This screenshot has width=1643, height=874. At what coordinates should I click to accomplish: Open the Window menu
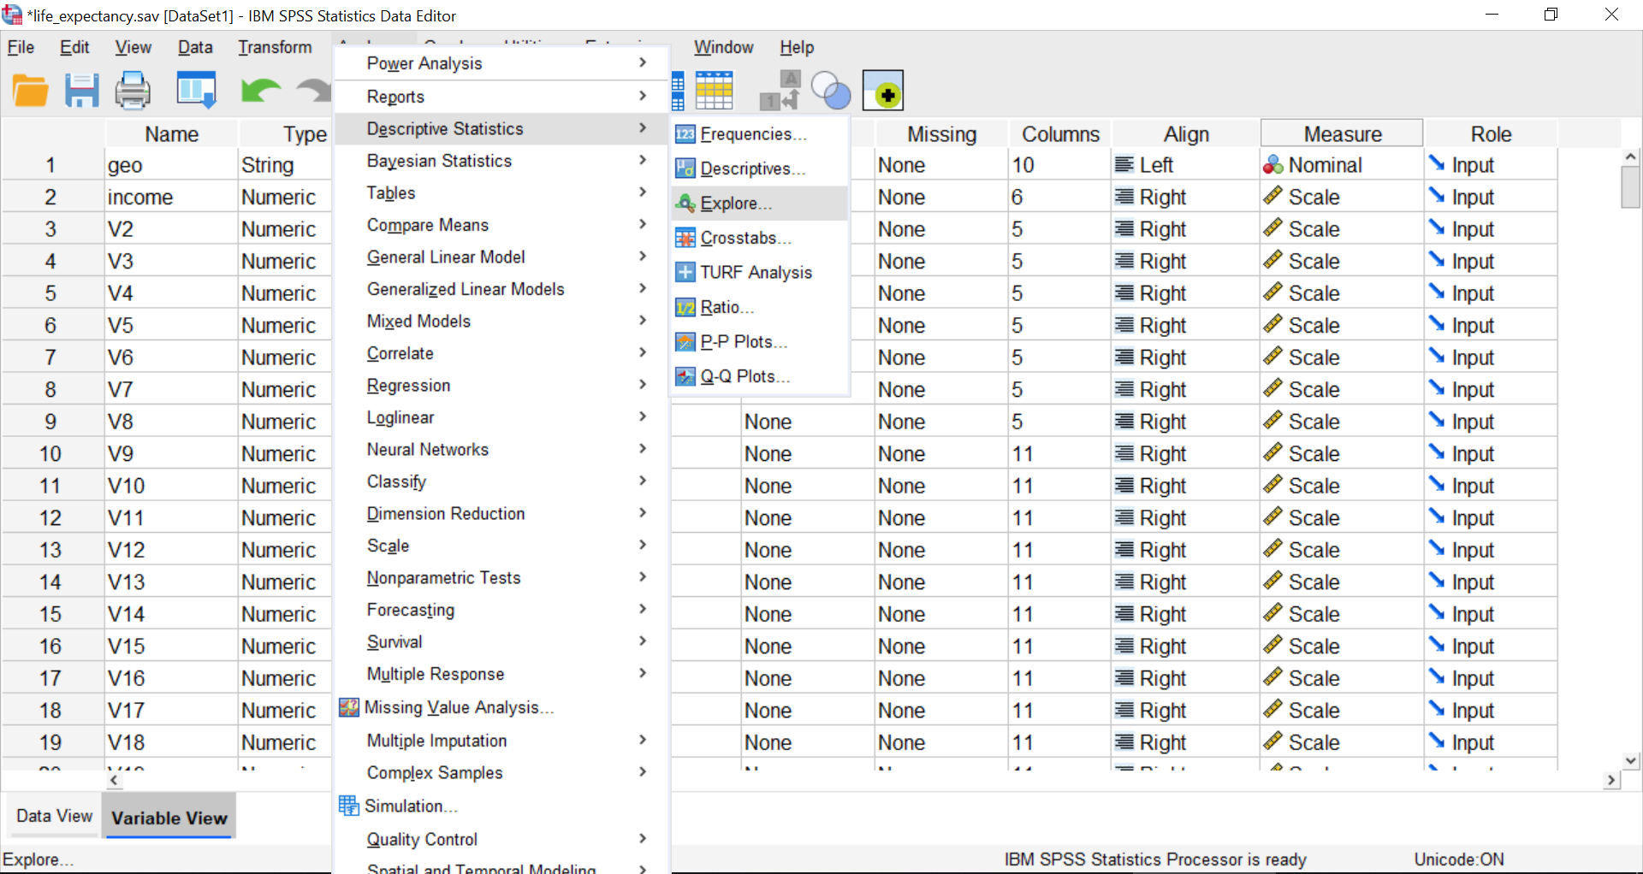click(x=723, y=47)
